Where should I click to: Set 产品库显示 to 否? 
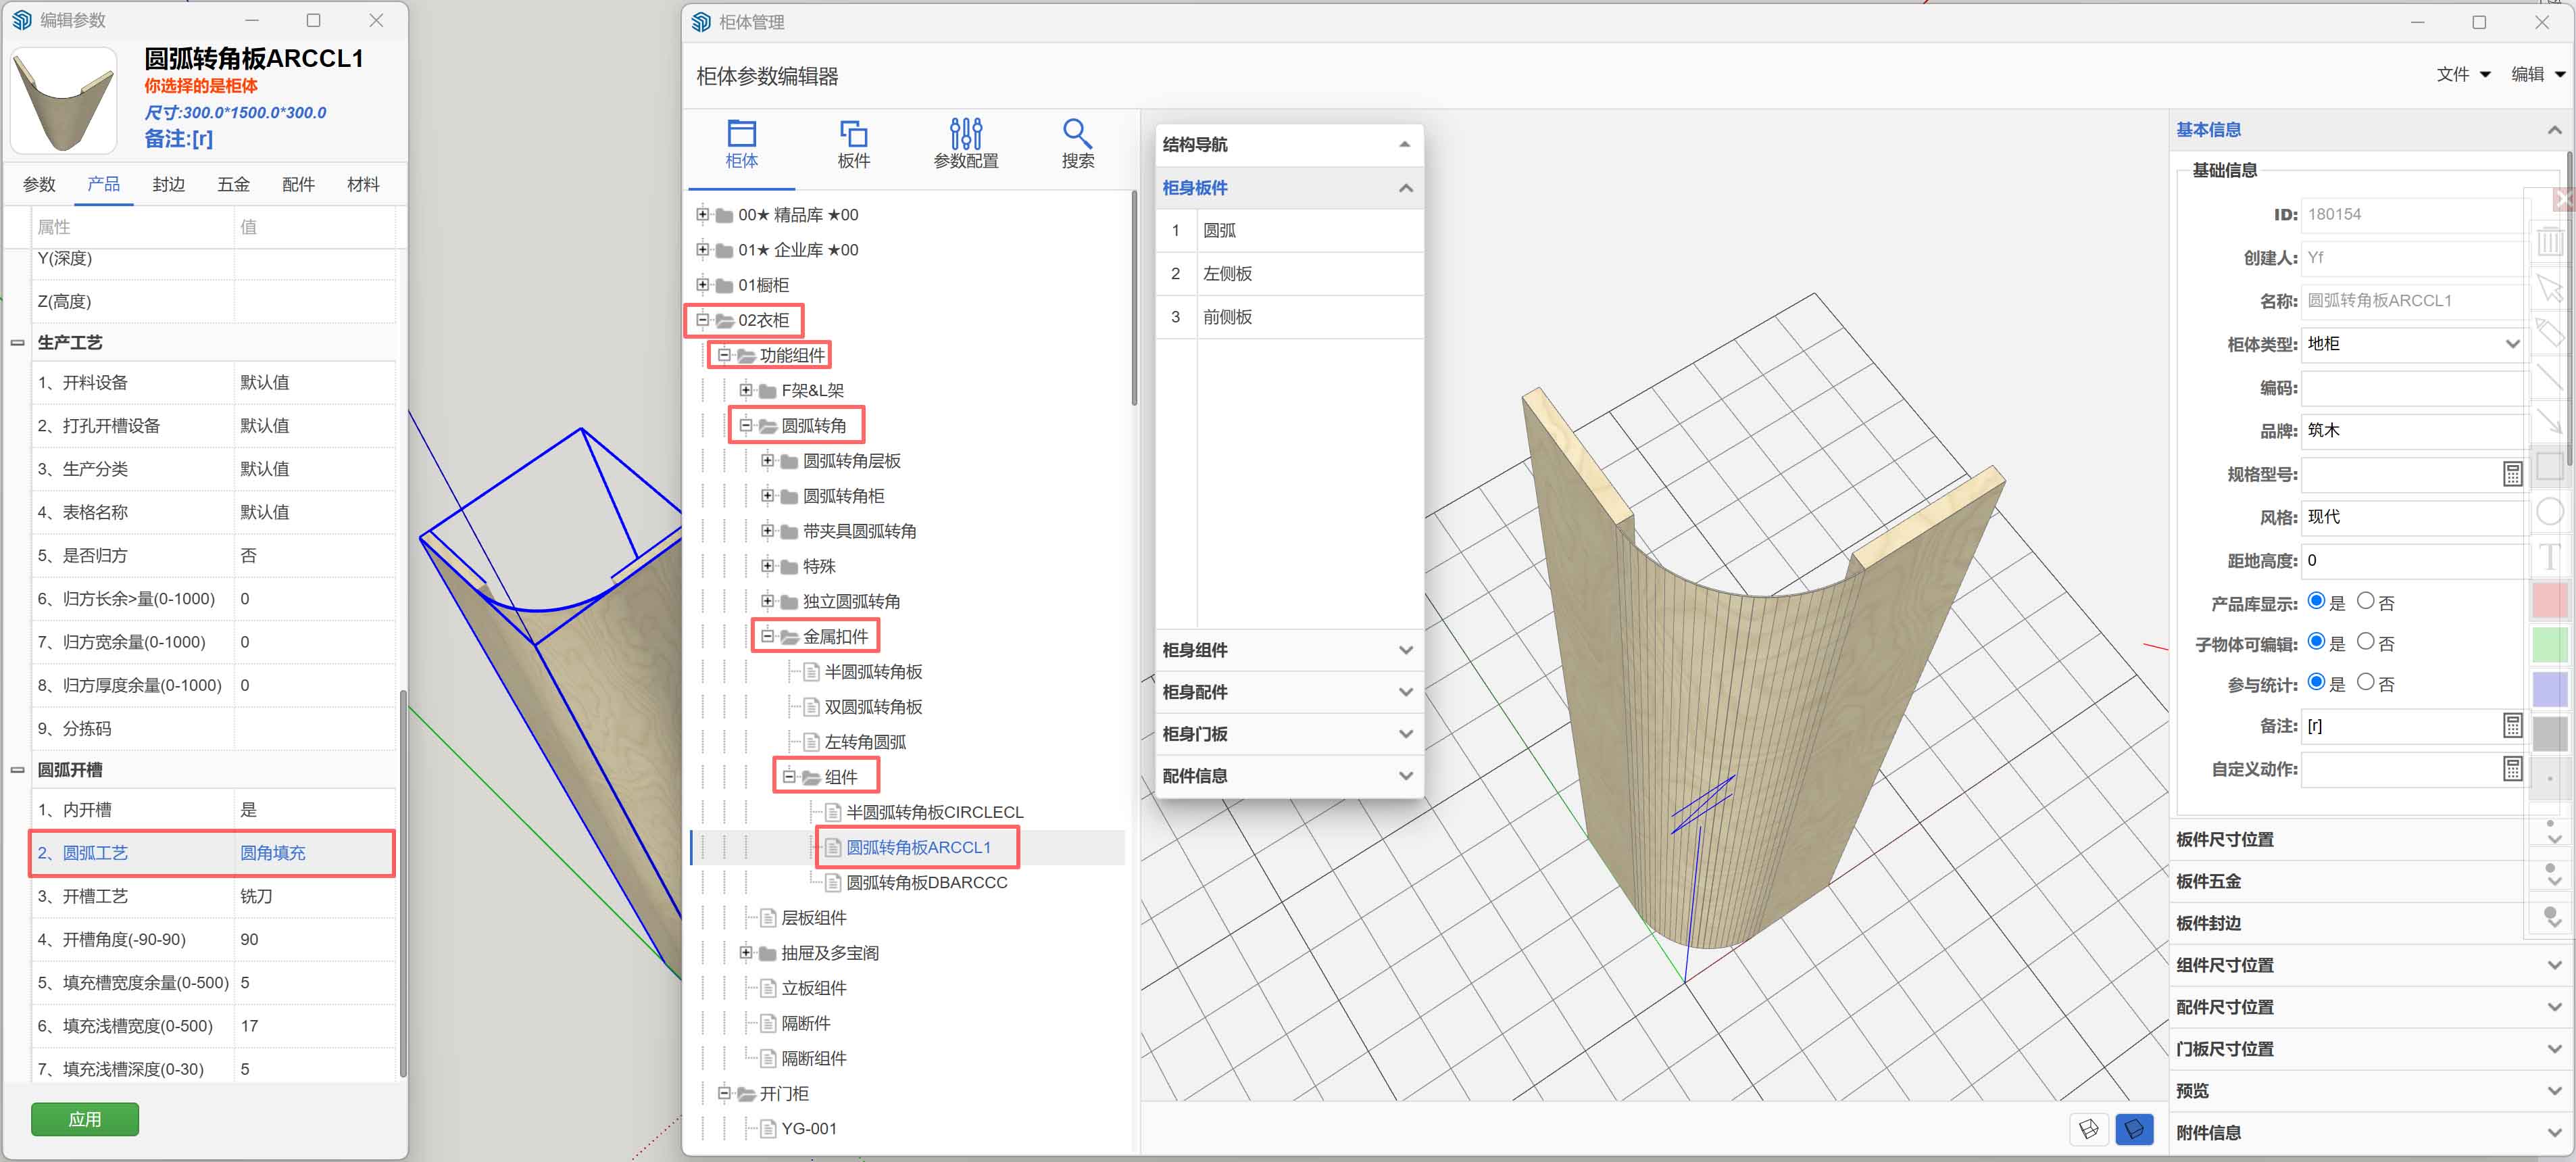pos(2365,601)
